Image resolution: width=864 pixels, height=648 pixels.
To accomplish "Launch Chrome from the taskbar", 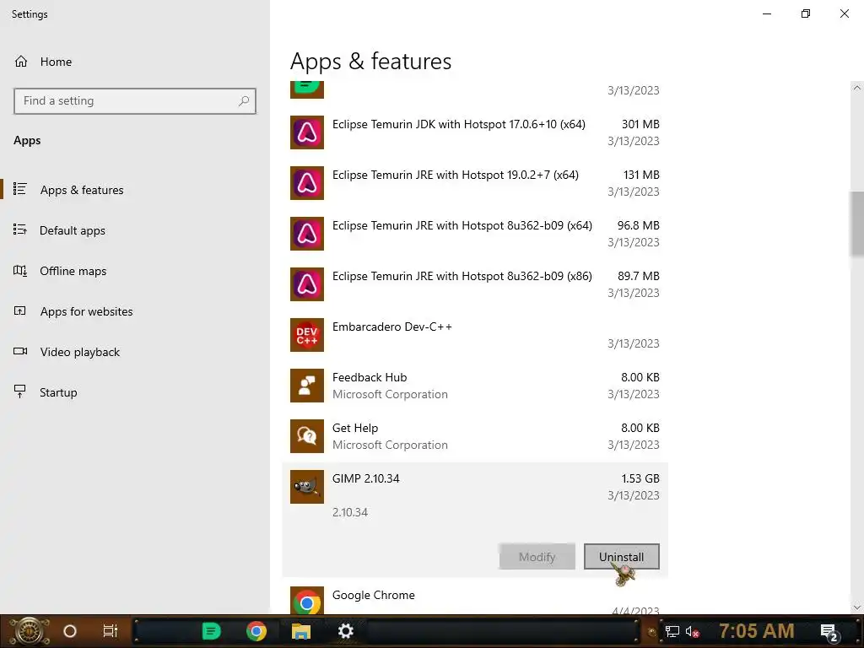I will coord(256,631).
